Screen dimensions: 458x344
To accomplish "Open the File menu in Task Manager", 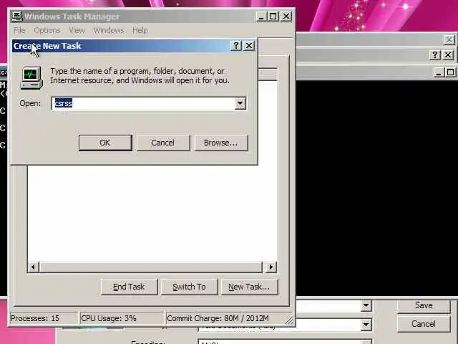I will [19, 30].
